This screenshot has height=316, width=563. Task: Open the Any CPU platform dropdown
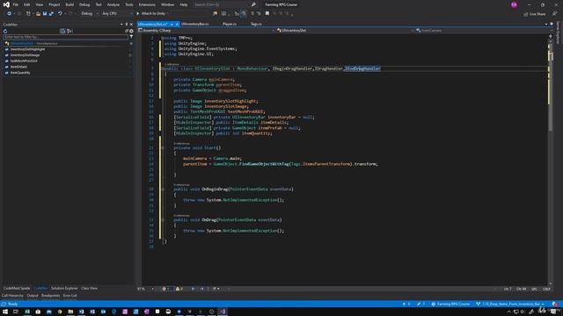tap(117, 14)
